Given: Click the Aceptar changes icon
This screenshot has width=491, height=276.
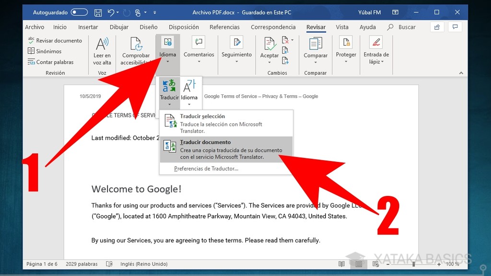Looking at the screenshot, I should click(x=269, y=45).
